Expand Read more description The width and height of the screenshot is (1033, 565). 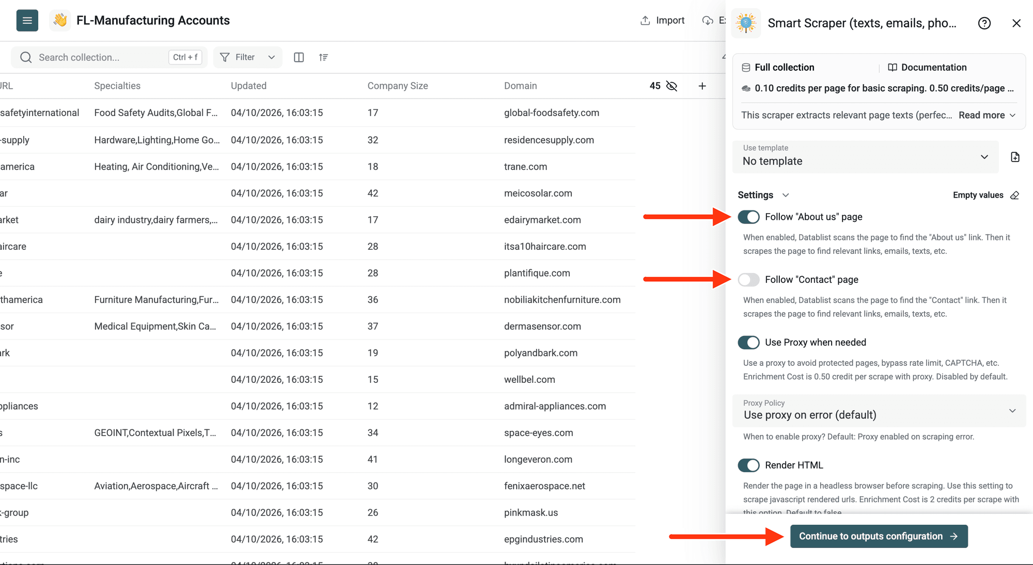(987, 115)
